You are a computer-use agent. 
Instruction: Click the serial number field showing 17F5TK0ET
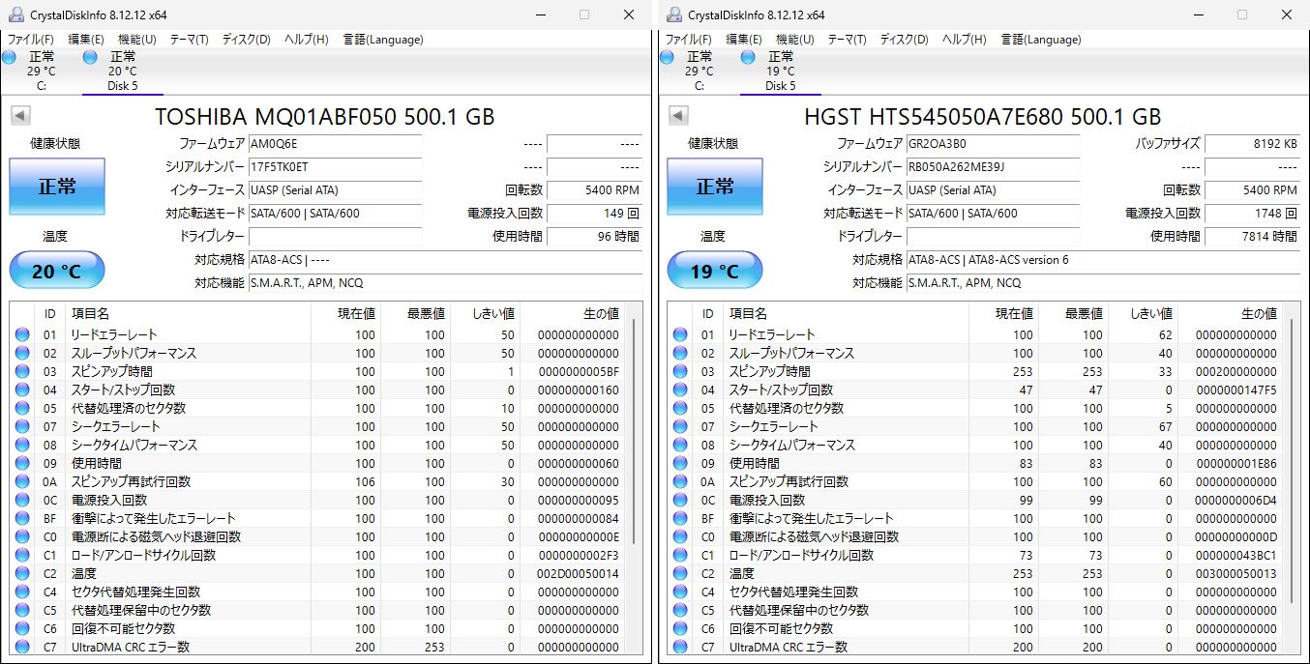point(336,167)
